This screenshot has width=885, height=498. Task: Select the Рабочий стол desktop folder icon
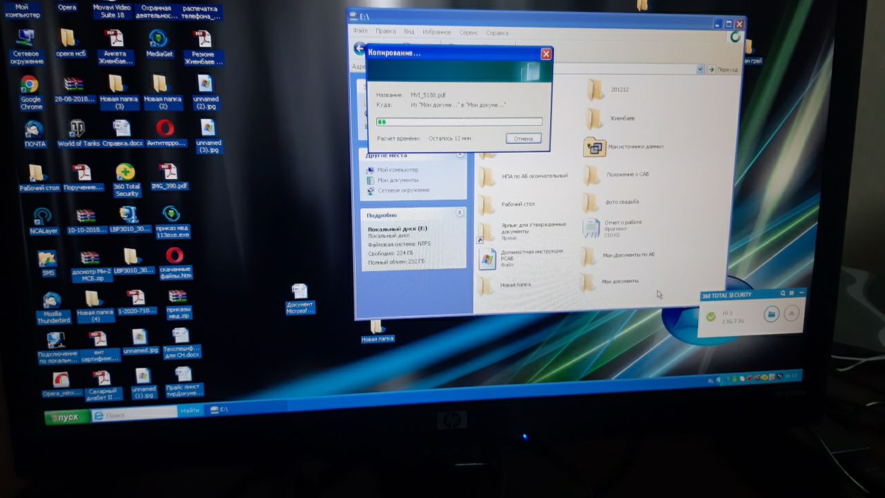[38, 178]
